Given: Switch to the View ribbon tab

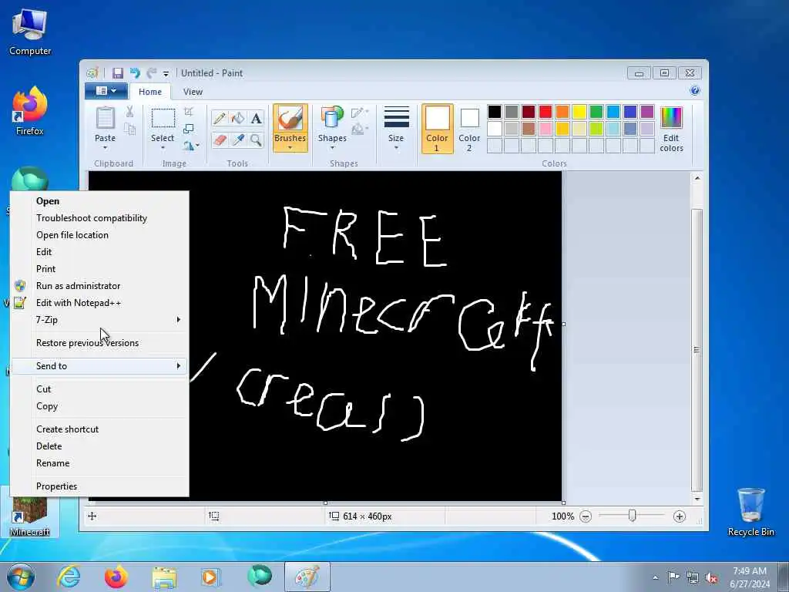Looking at the screenshot, I should pyautogui.click(x=193, y=92).
